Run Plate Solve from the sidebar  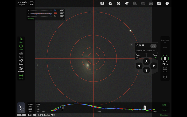(x=21, y=54)
